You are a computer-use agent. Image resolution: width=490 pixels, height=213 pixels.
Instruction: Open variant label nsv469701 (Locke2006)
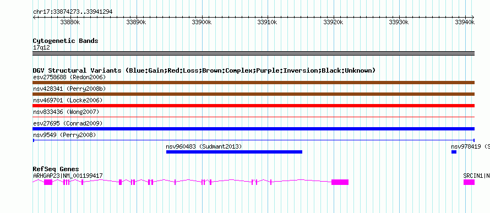click(x=68, y=100)
